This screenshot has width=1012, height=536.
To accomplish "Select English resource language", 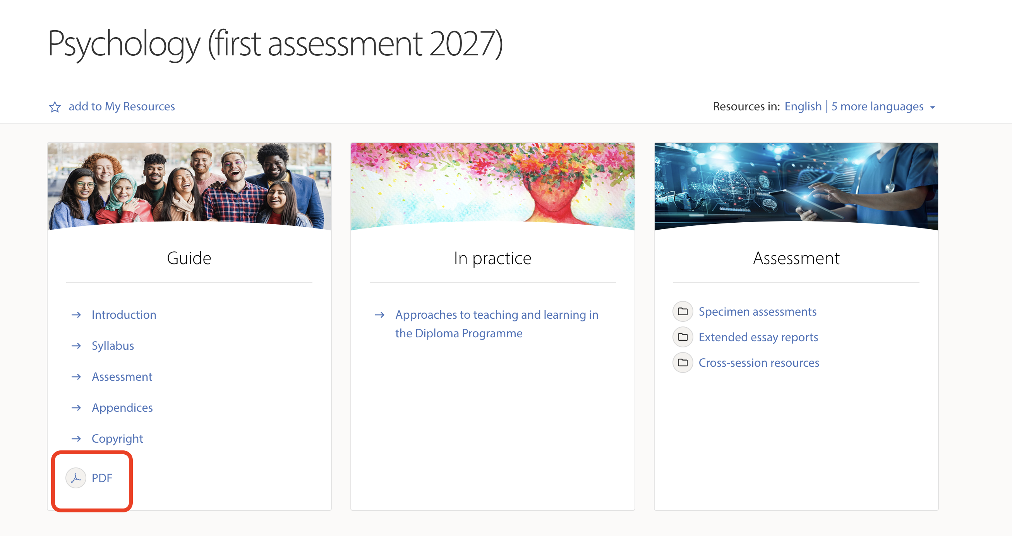I will click(x=803, y=107).
